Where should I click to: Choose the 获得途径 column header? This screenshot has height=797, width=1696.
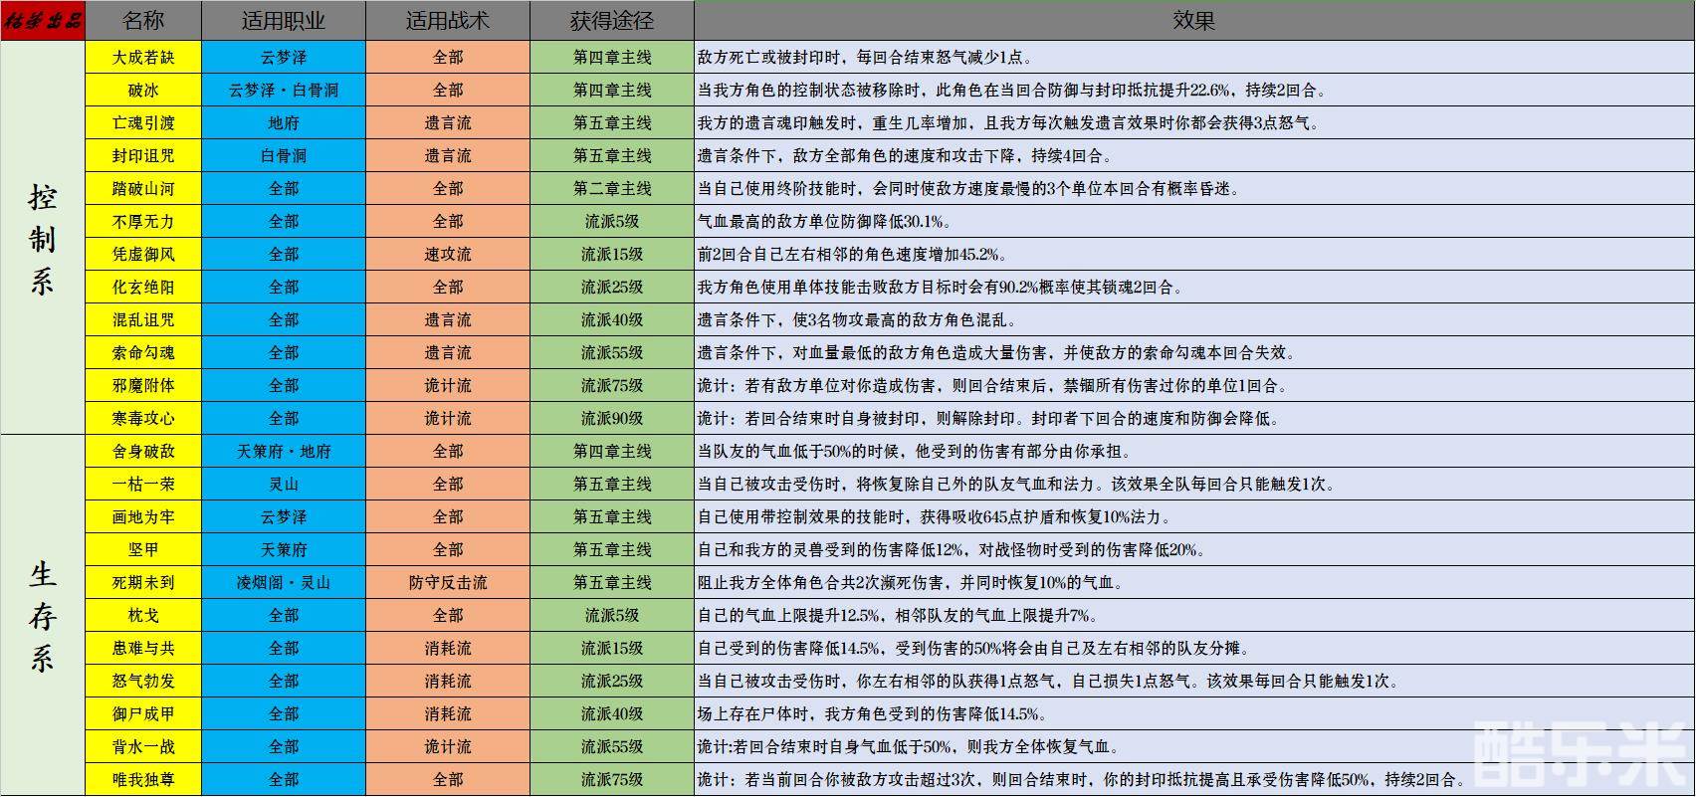pos(611,20)
